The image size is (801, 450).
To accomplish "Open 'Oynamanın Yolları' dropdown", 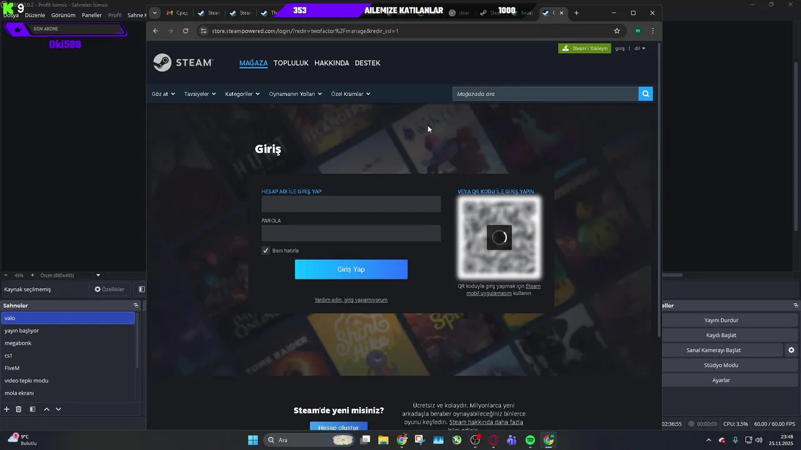I will click(x=295, y=94).
